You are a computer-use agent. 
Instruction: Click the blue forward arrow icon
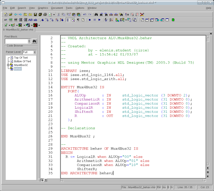click(20, 14)
